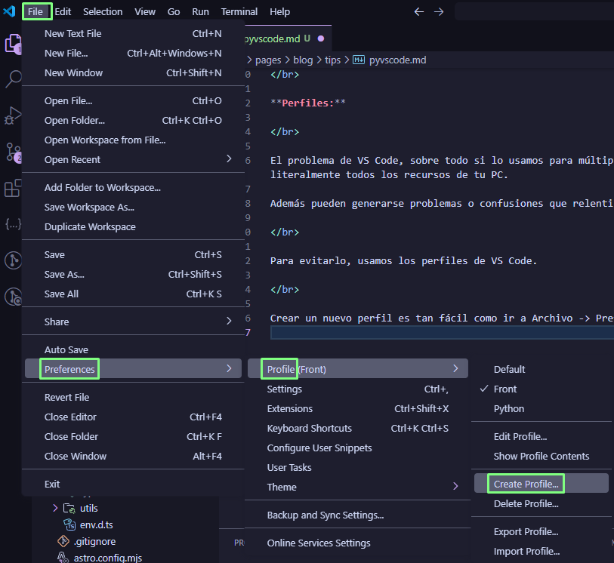Click the title bar search box
Image resolution: width=614 pixels, height=563 pixels.
point(535,12)
